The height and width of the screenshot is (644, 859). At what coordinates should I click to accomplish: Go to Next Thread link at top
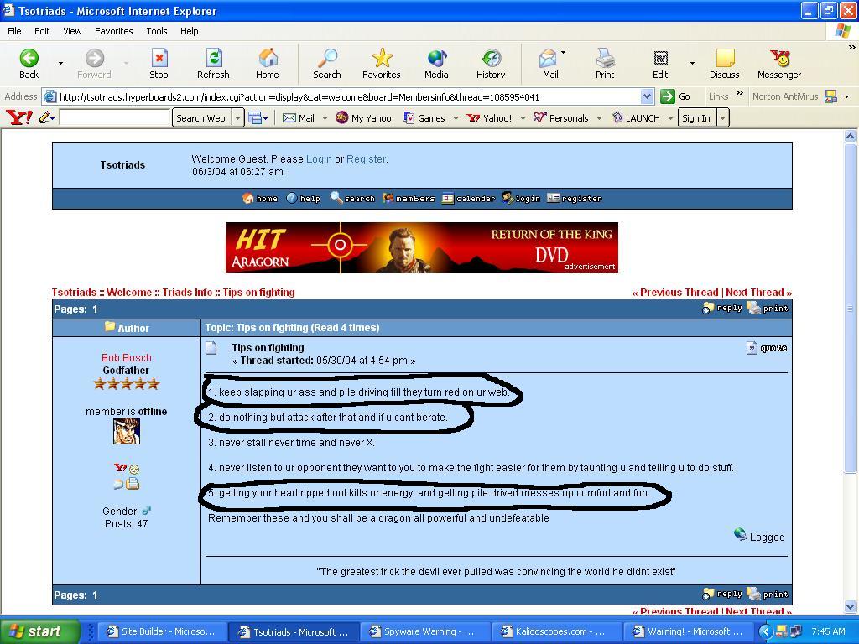coord(758,293)
